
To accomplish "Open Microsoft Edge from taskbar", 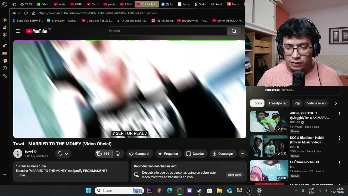I will tap(170, 191).
